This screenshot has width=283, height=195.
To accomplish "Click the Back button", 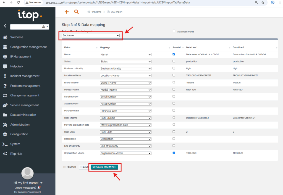I will tap(84, 167).
